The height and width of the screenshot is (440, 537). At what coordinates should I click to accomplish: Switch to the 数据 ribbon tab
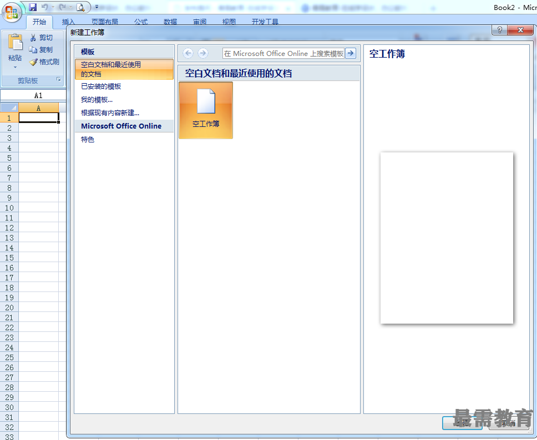(x=170, y=22)
